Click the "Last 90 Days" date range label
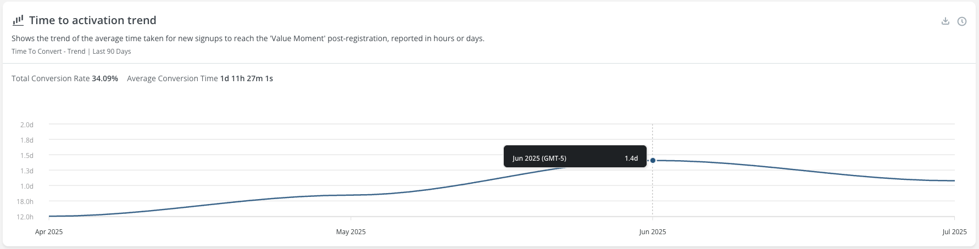 tap(112, 52)
